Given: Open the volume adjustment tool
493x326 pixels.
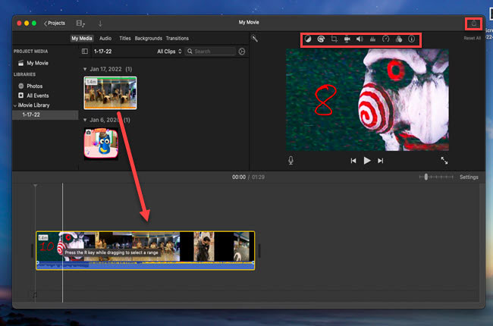Looking at the screenshot, I should 360,39.
